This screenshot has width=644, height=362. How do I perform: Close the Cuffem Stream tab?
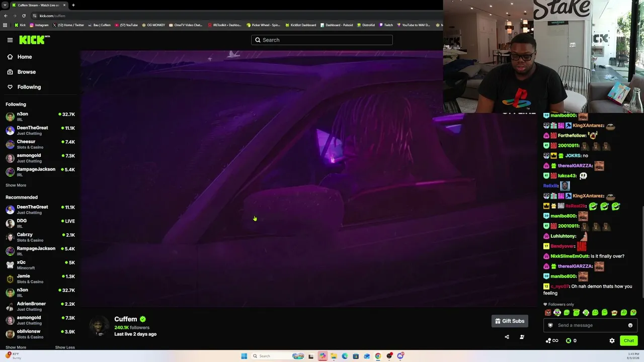[x=64, y=5]
